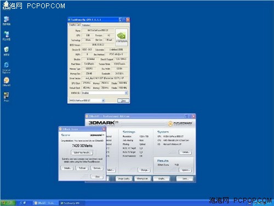The width and height of the screenshot is (274, 206).
Task: Click the 3DMark05 main window title icon
Action: coord(87,116)
